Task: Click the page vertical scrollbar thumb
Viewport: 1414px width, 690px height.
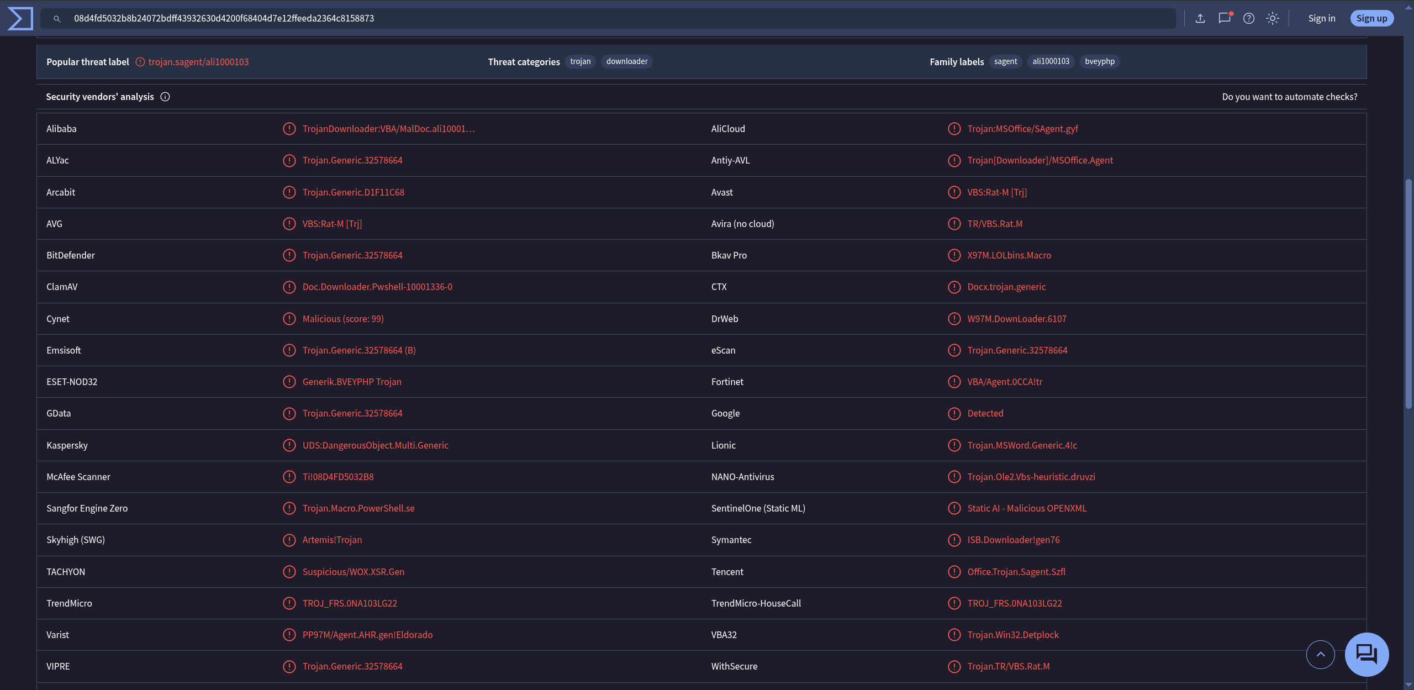Action: pyautogui.click(x=1408, y=293)
